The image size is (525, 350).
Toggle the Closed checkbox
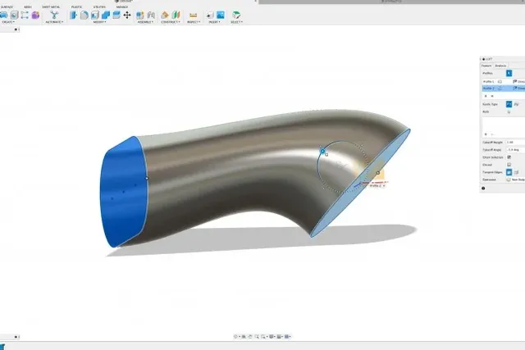click(509, 165)
